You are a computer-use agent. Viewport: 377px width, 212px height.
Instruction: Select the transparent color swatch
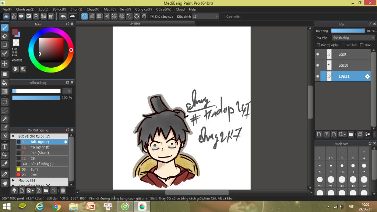(16, 43)
